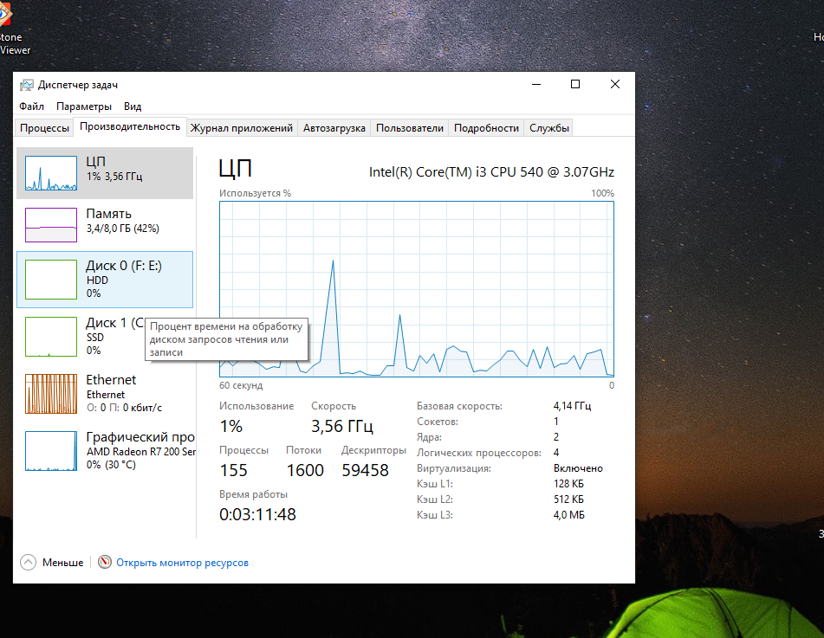Click the Task Manager title bar icon
The height and width of the screenshot is (638, 824).
[x=27, y=85]
